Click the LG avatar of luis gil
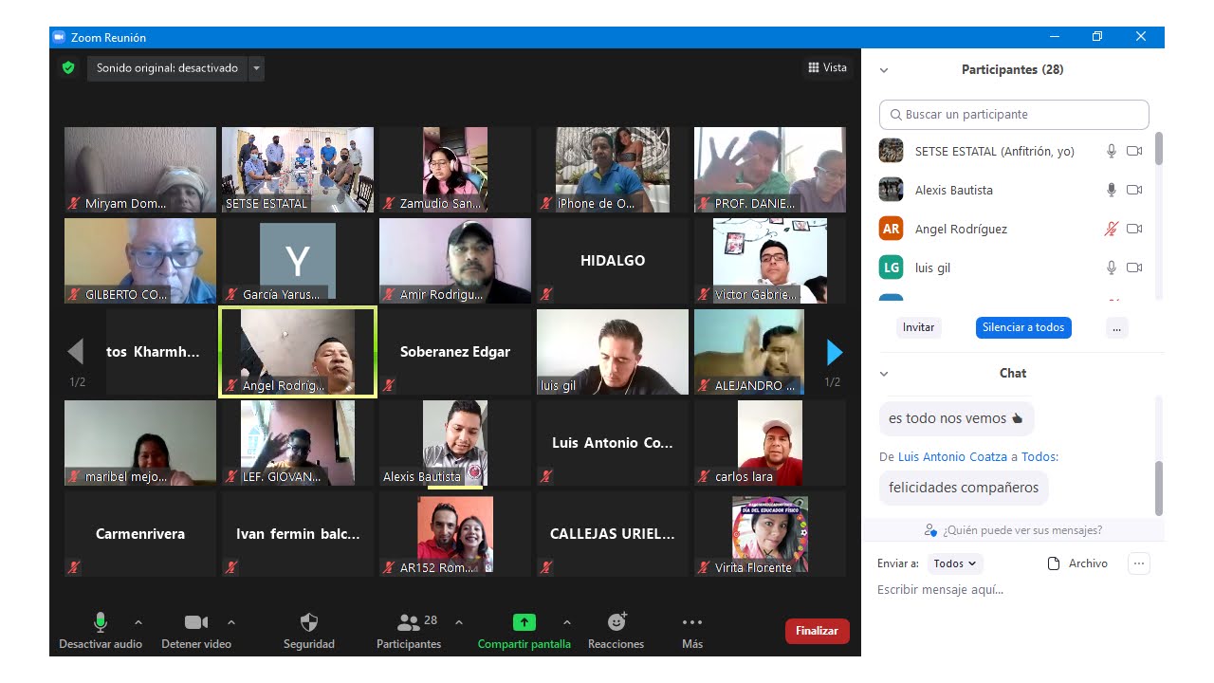 coord(891,268)
